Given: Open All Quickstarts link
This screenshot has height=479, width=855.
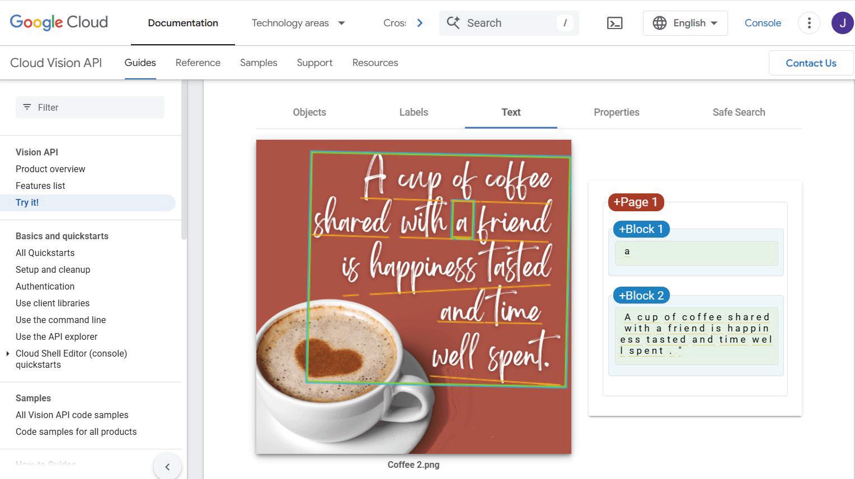Looking at the screenshot, I should click(45, 253).
